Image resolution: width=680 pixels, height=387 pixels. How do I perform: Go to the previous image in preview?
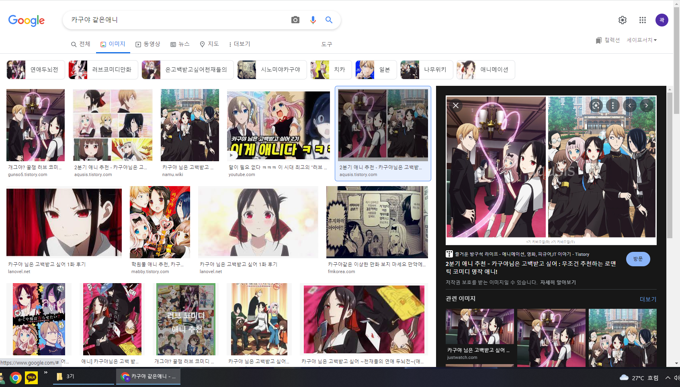pyautogui.click(x=630, y=105)
